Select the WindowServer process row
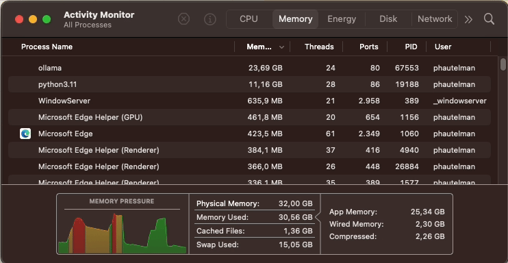 click(249, 101)
